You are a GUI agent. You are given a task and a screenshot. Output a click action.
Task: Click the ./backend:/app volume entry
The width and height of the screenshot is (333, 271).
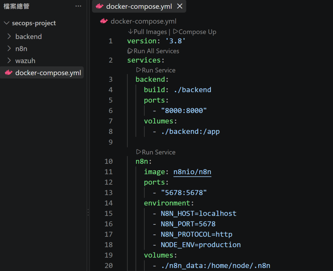point(190,132)
